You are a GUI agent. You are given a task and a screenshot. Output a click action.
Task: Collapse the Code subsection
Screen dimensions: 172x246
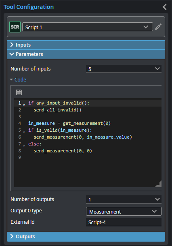coord(18,80)
